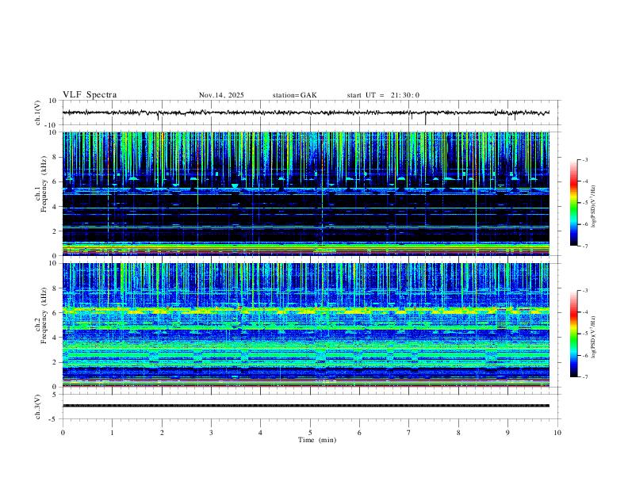628x485 pixels.
Task: Click the "VLF Spectra" plot title
Action: coord(90,95)
